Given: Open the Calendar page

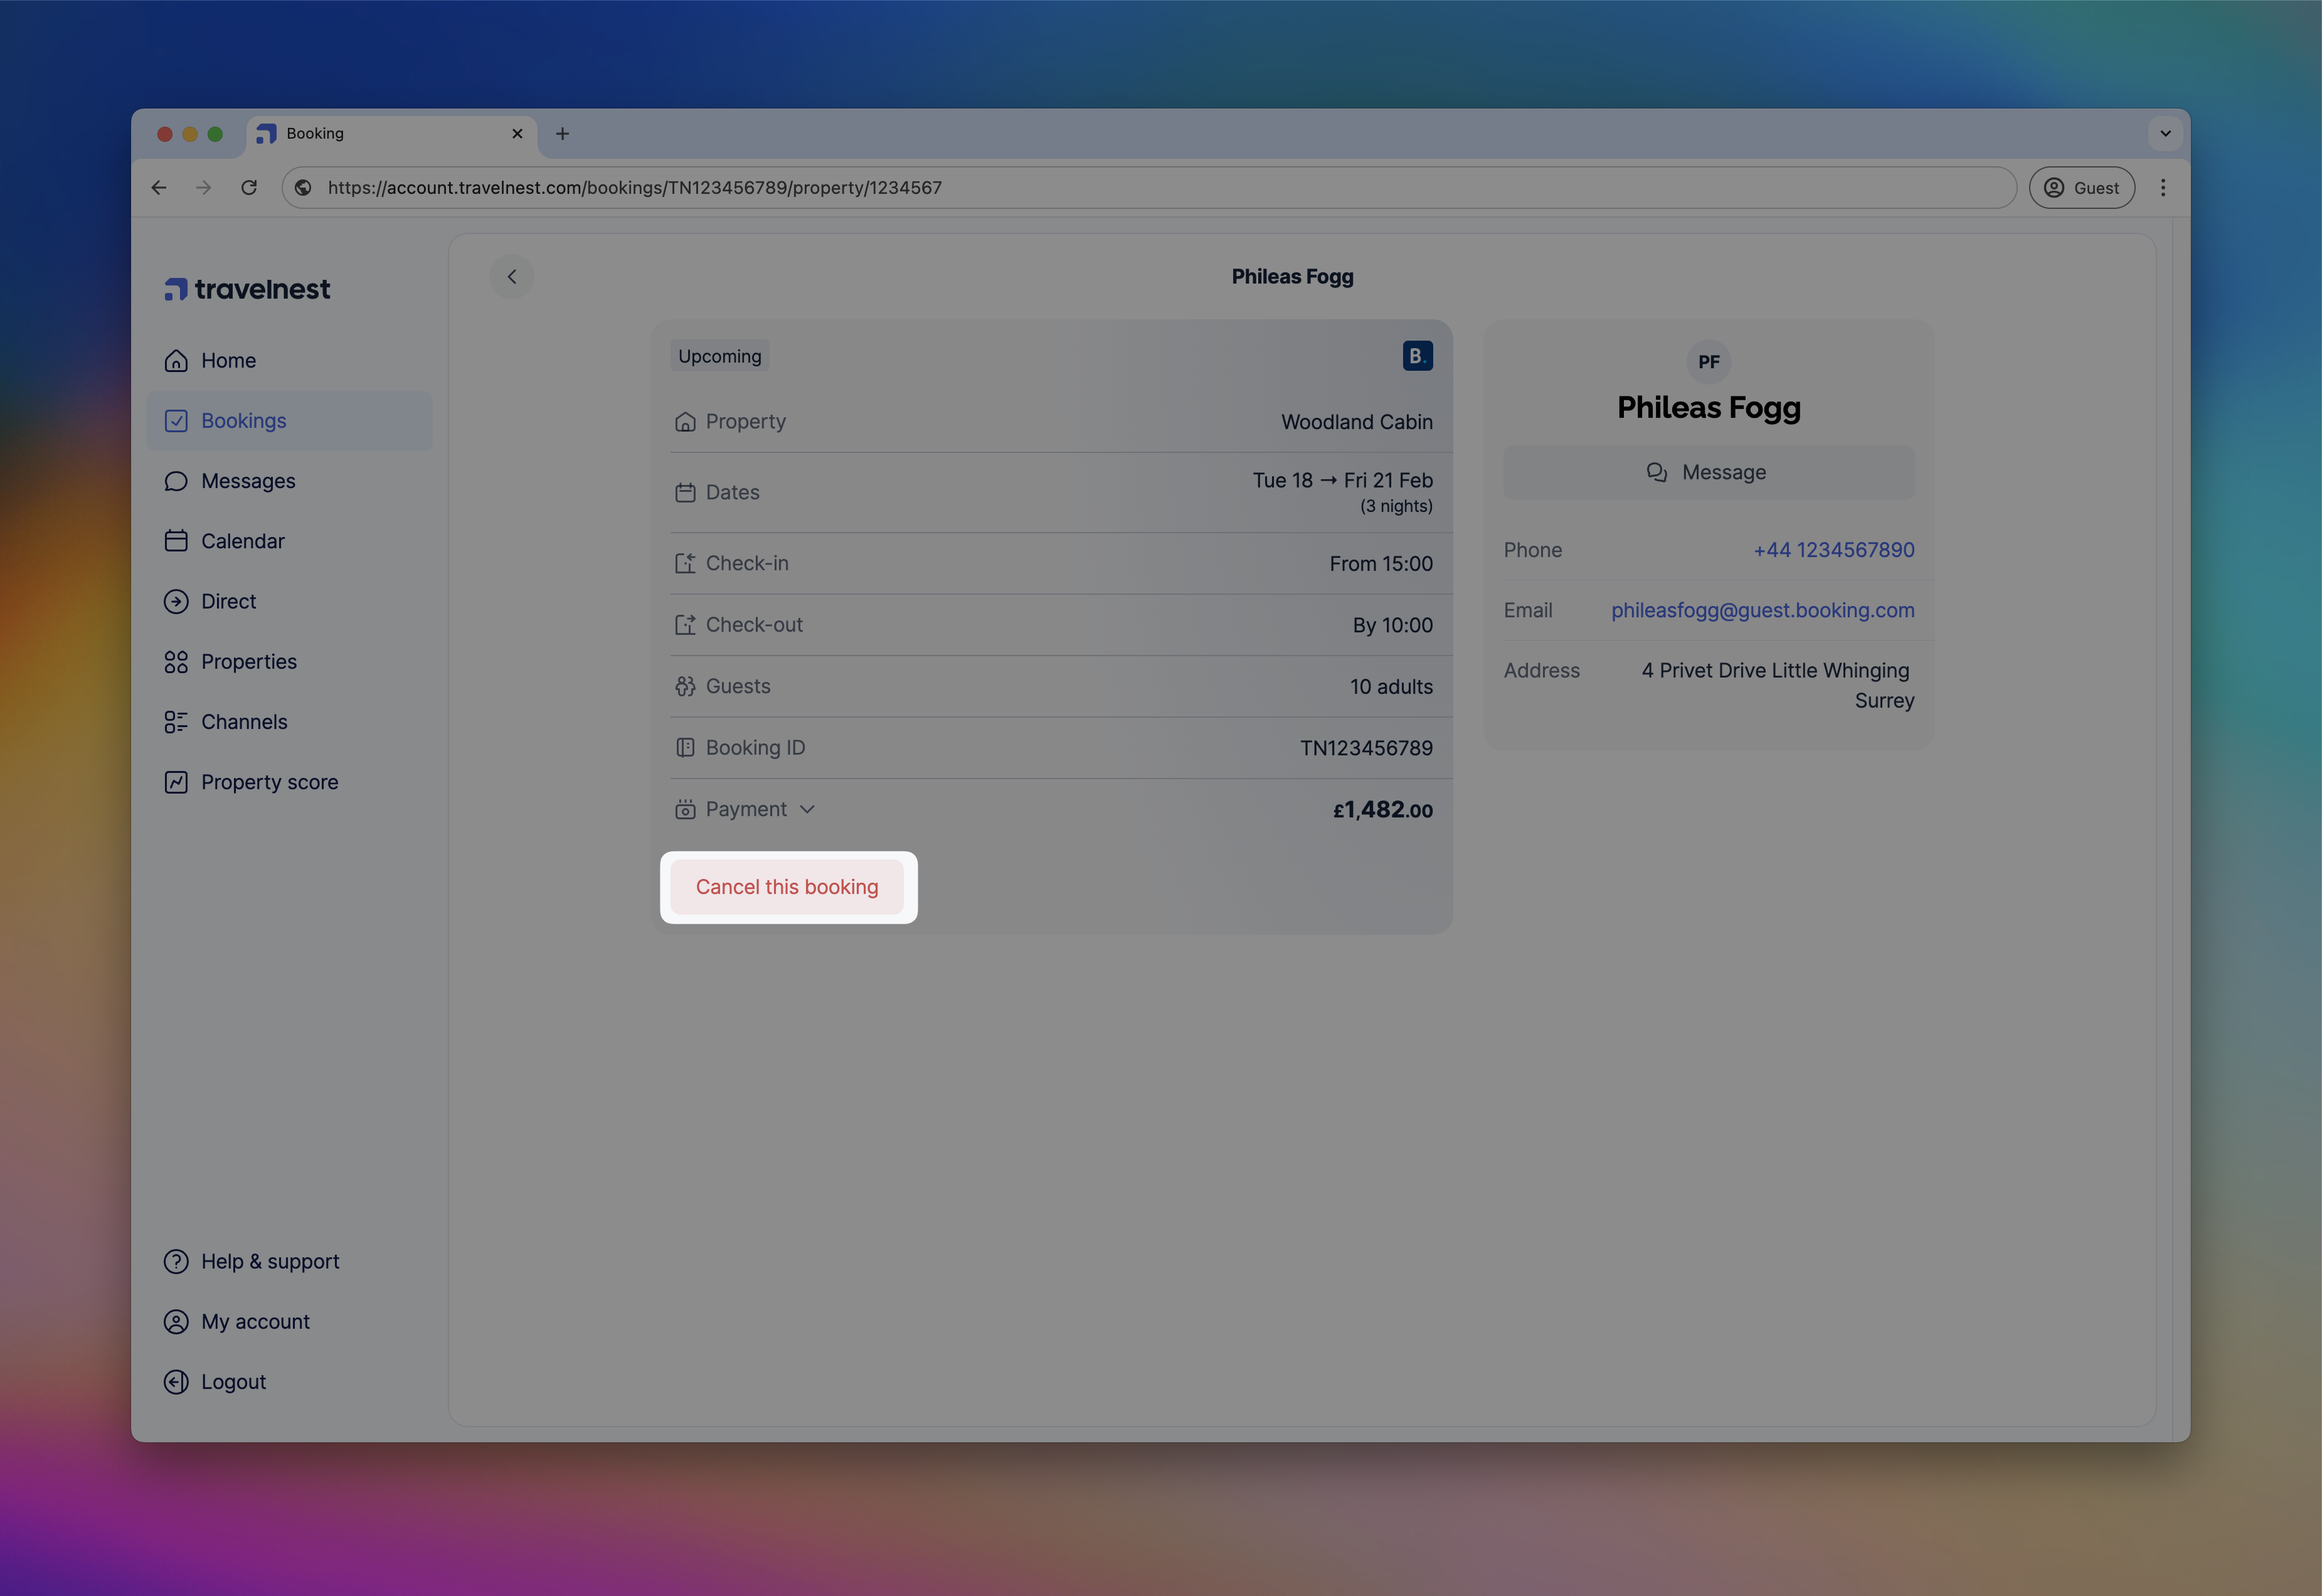Looking at the screenshot, I should [x=242, y=541].
